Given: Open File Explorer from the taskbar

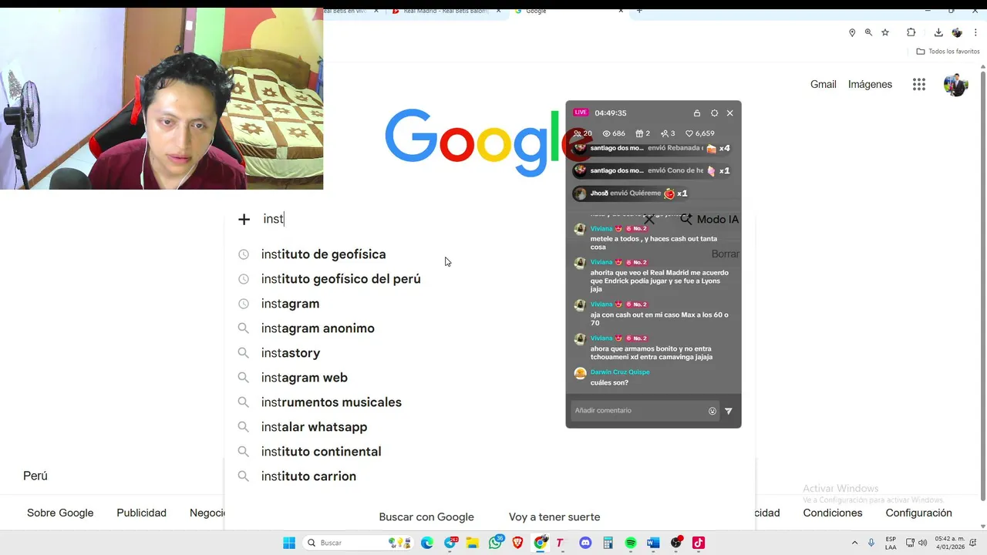Looking at the screenshot, I should coord(472,543).
